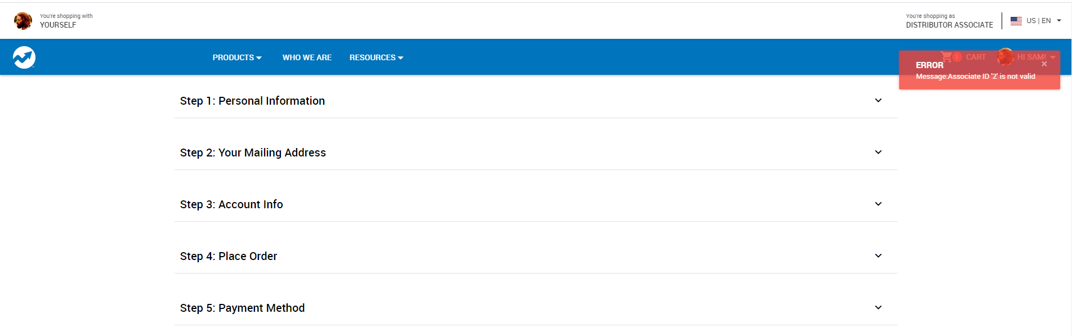
Task: Dismiss the error notification with the X
Action: 1044,64
